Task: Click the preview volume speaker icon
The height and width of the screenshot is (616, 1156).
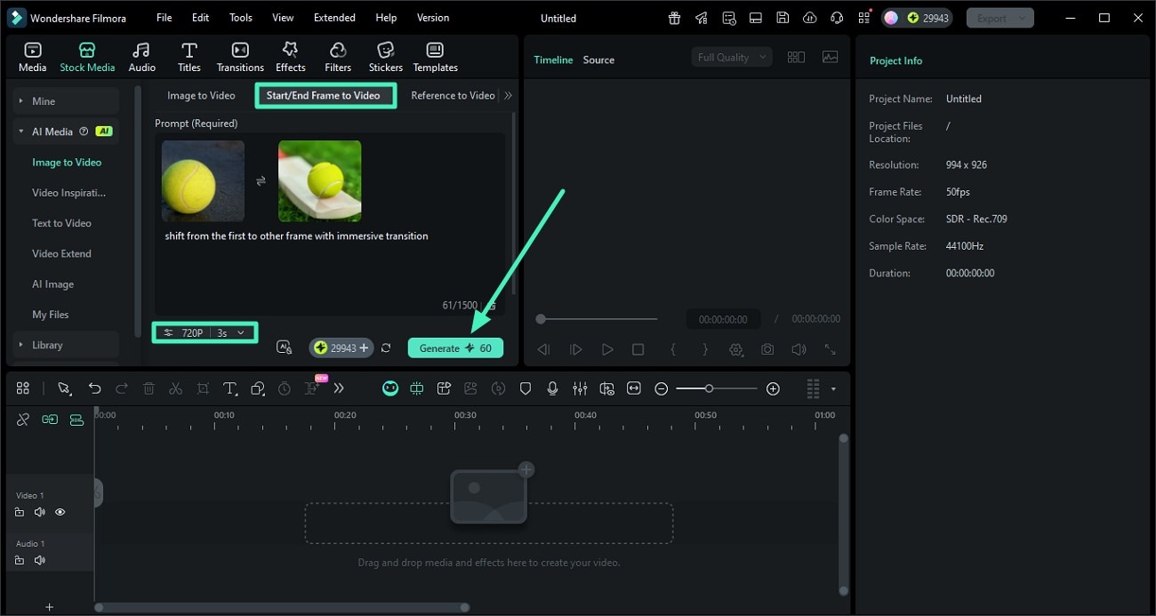Action: [x=799, y=349]
